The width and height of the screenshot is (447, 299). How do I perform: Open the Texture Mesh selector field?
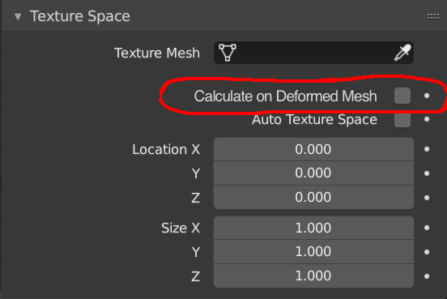(x=313, y=53)
